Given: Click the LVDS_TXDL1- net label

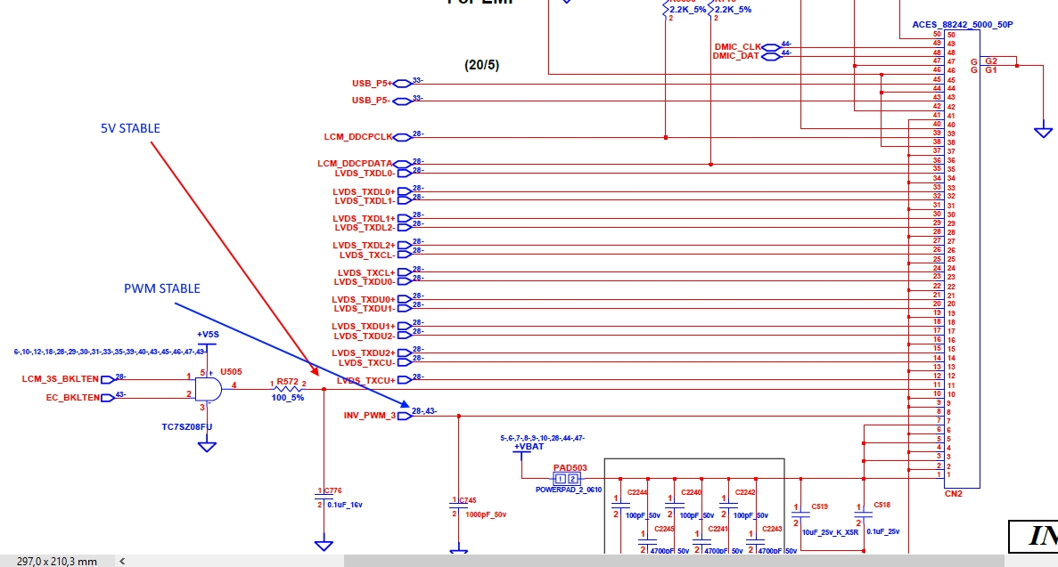Looking at the screenshot, I should pos(365,201).
